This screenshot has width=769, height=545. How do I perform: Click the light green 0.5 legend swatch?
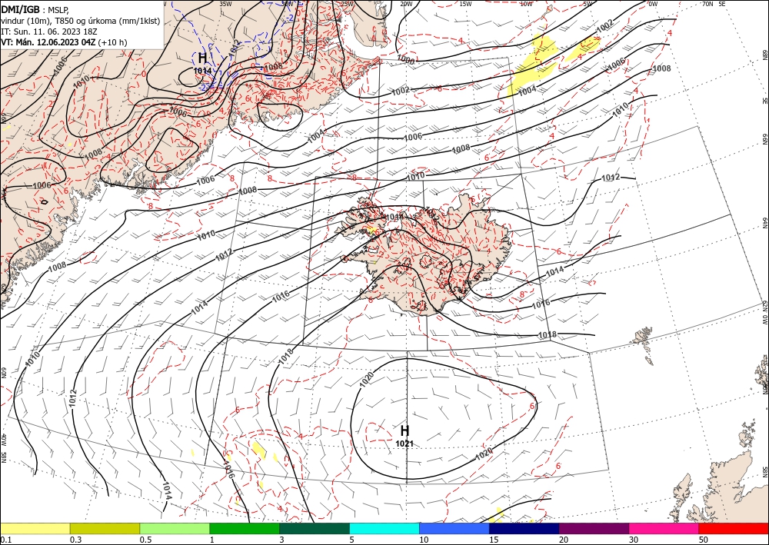pyautogui.click(x=175, y=529)
